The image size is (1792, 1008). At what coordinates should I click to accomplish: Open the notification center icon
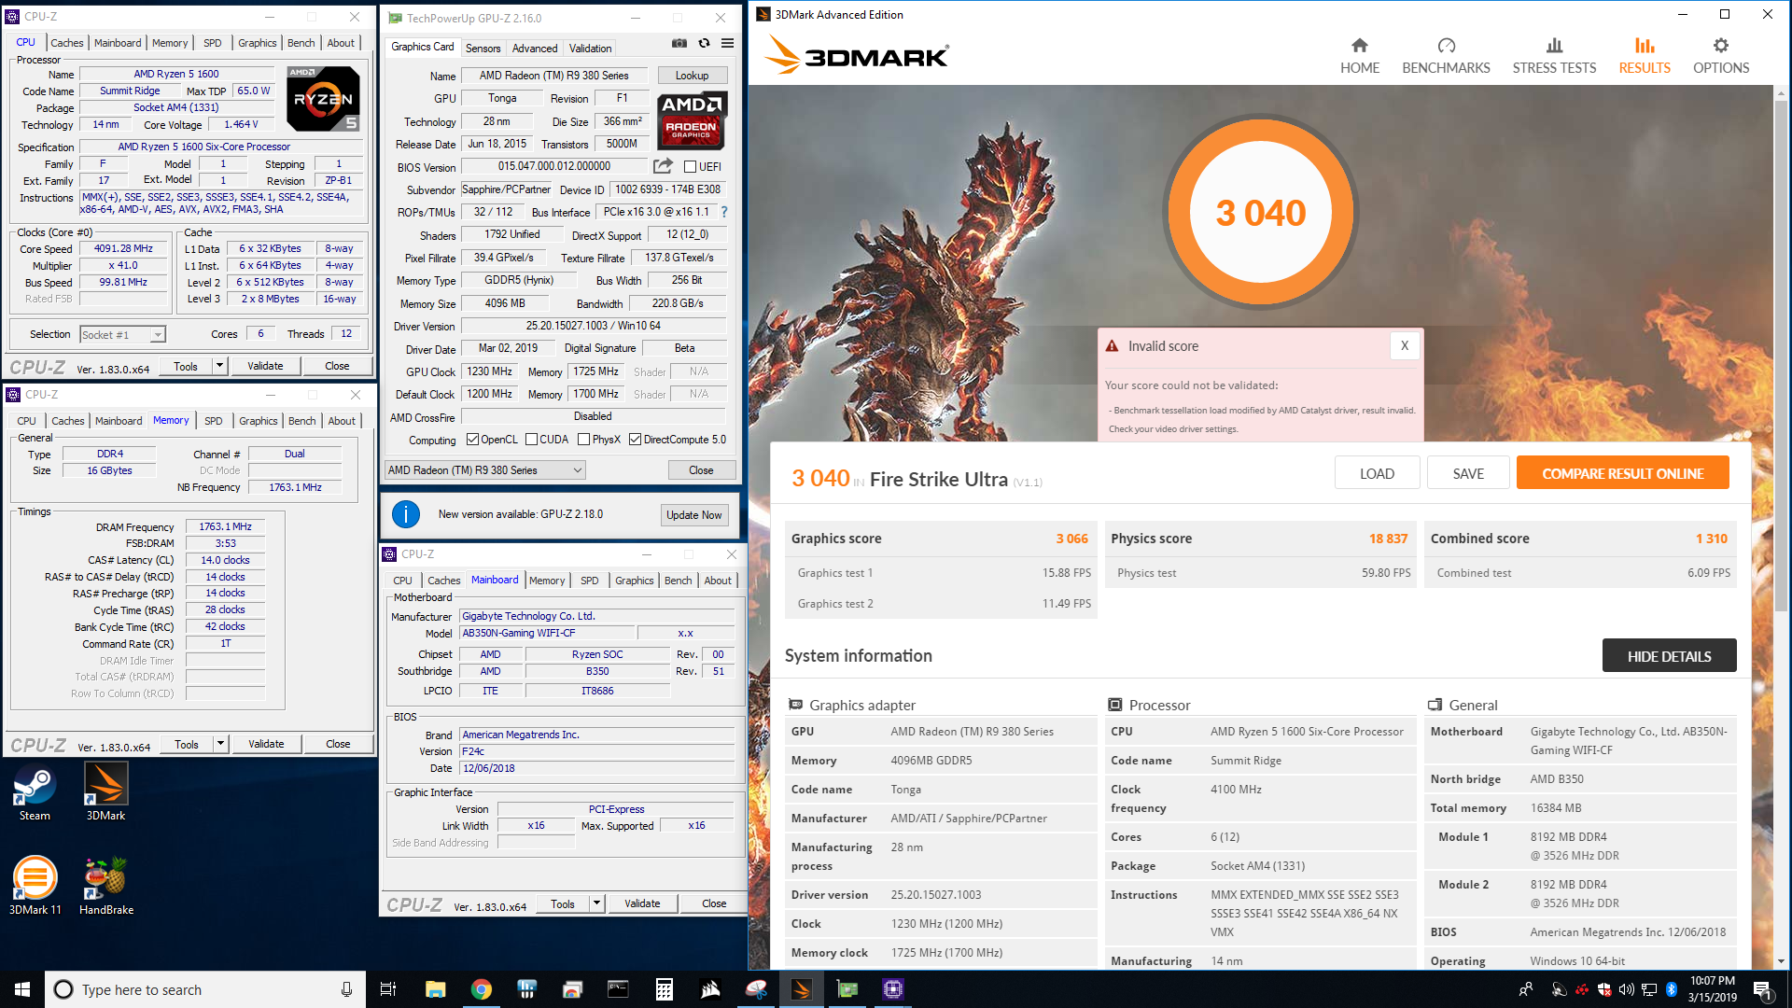coord(1762,989)
